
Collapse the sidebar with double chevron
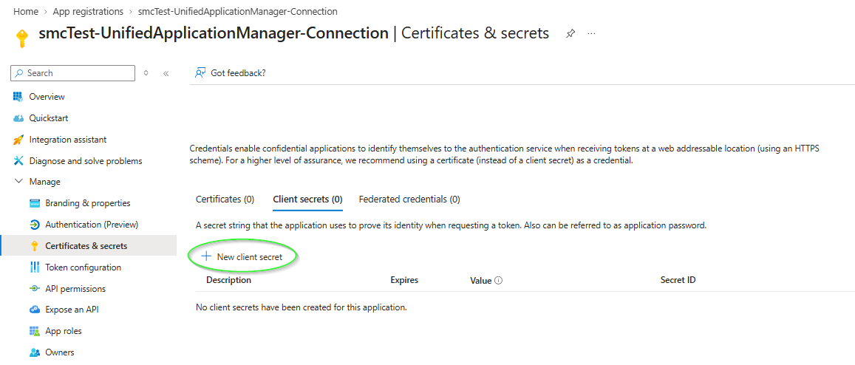point(166,73)
